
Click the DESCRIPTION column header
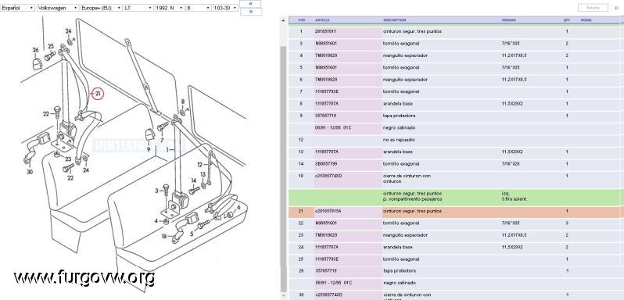(395, 20)
